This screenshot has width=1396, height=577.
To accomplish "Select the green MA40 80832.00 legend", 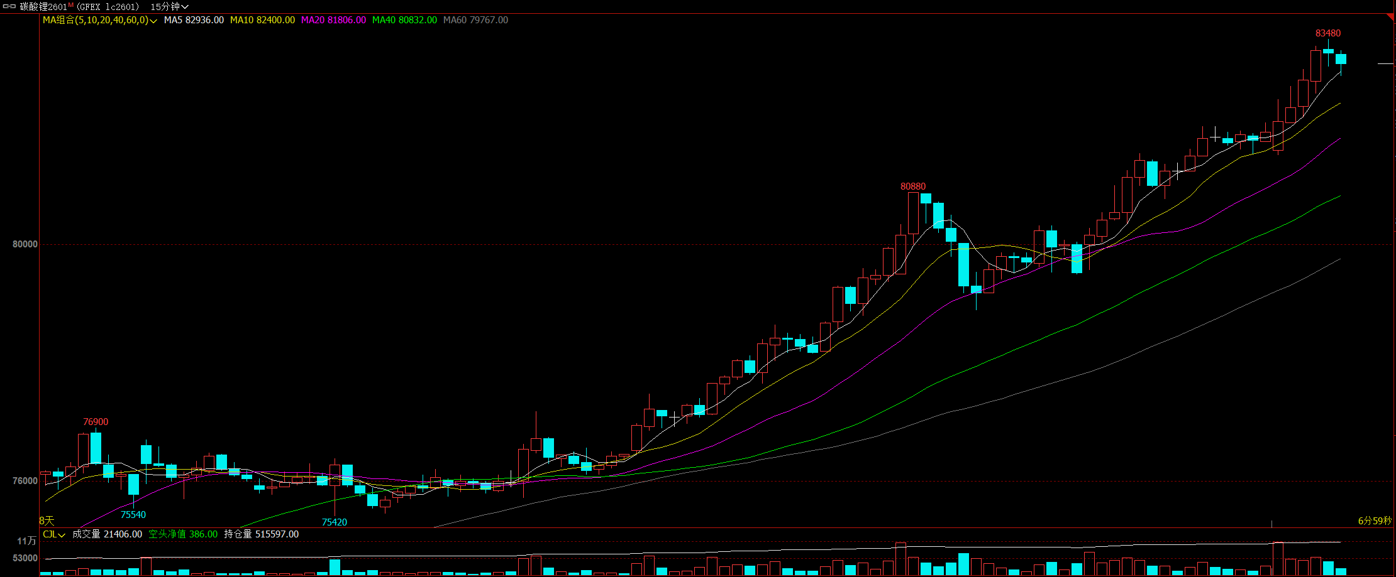I will (x=404, y=20).
